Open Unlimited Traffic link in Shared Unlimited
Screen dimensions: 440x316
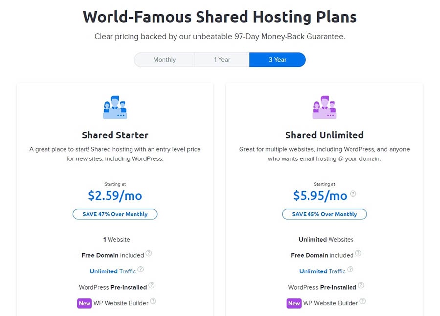coord(323,271)
